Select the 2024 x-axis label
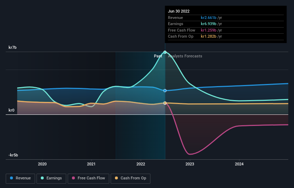The width and height of the screenshot is (294, 188). pos(239,164)
